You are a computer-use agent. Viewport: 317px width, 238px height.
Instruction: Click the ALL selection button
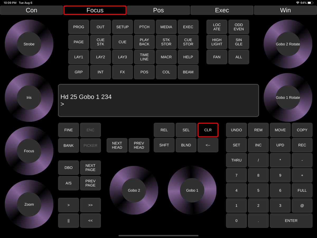(239, 57)
